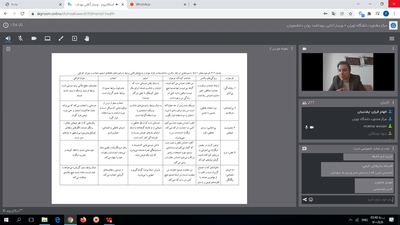This screenshot has width=400, height=225.
Task: Click the presenter video thumbnail
Action: pos(347,72)
